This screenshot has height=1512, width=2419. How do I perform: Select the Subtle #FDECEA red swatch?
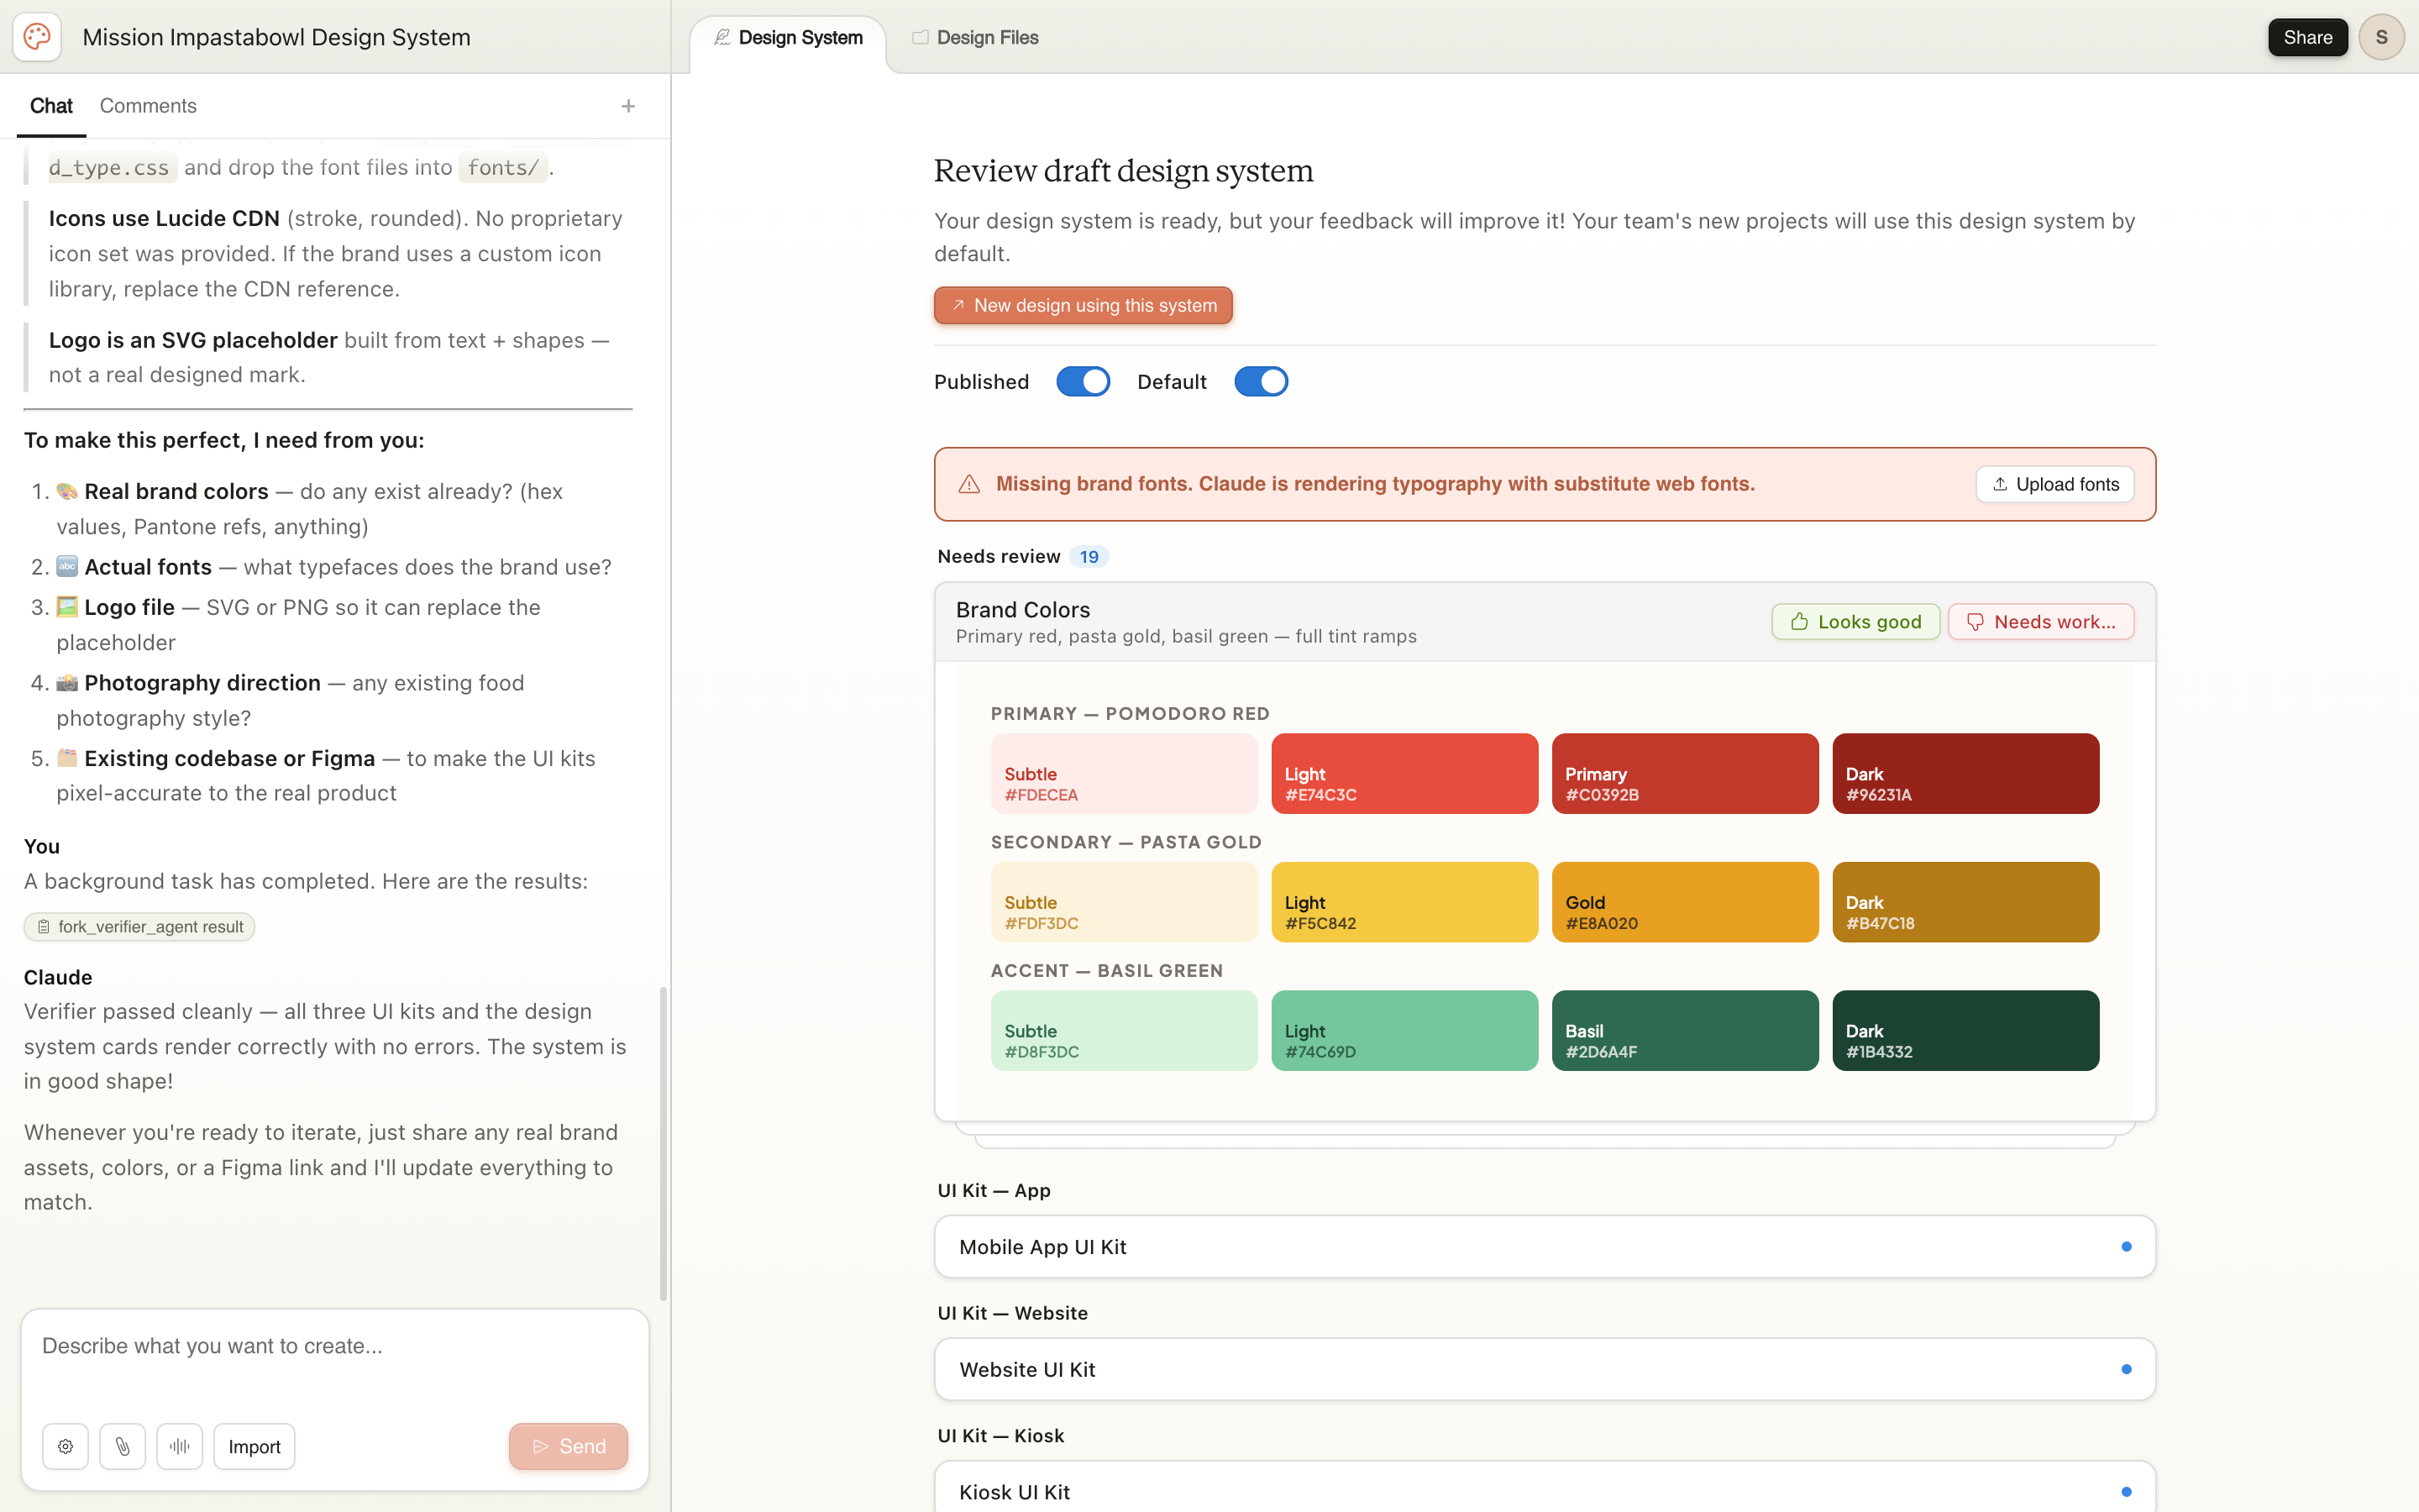click(x=1124, y=773)
